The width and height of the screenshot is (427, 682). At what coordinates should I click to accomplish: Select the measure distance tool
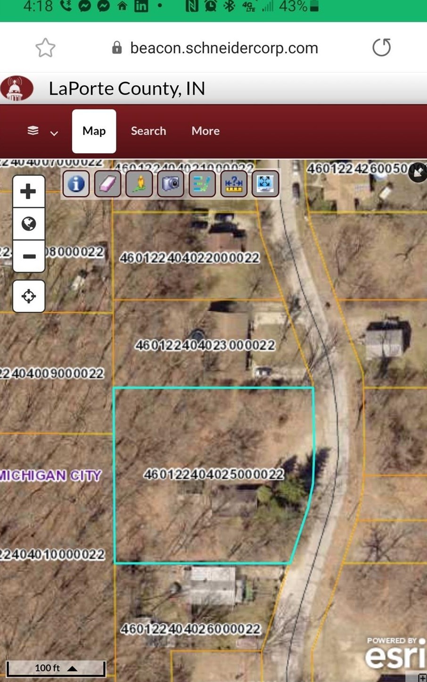233,184
